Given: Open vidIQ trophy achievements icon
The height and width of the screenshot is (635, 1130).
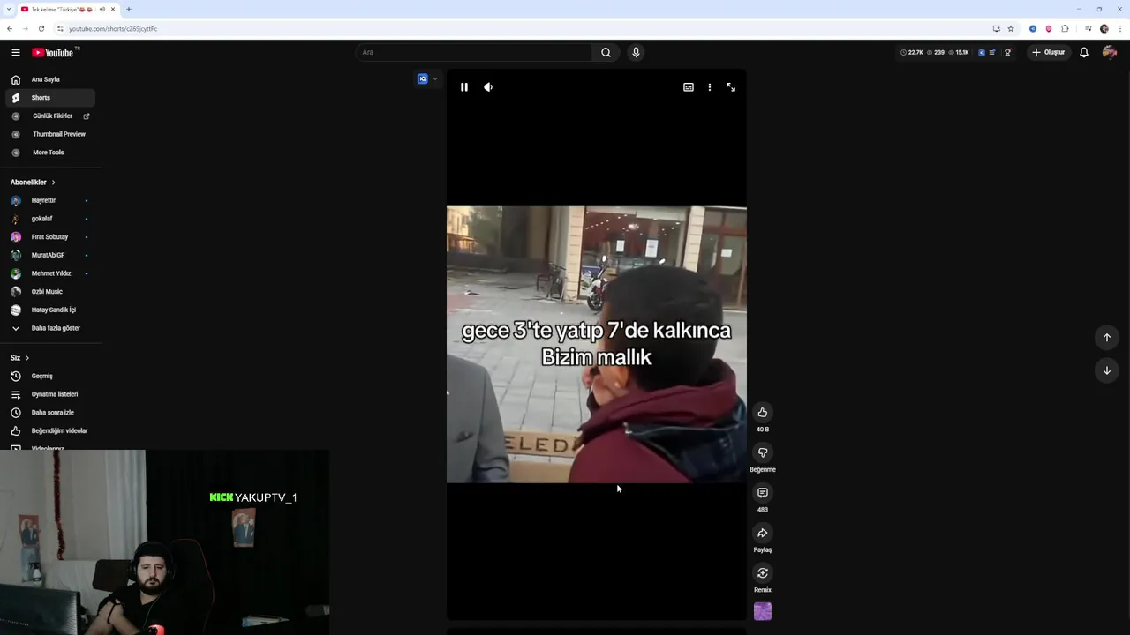Looking at the screenshot, I should click(x=1007, y=52).
